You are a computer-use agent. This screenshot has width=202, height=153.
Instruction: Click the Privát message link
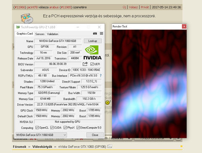coord(145,7)
